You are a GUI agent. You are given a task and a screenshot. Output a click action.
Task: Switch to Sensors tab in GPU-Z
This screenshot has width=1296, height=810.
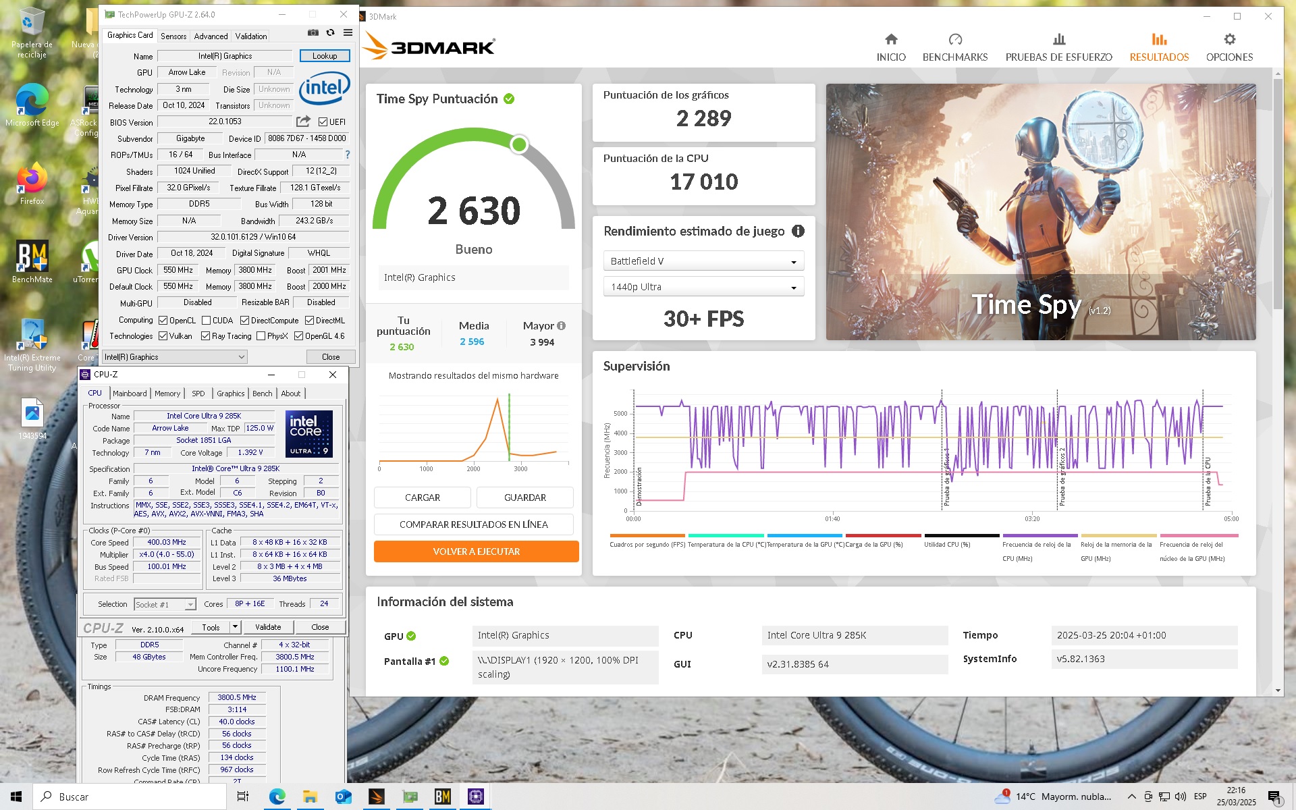coord(173,36)
